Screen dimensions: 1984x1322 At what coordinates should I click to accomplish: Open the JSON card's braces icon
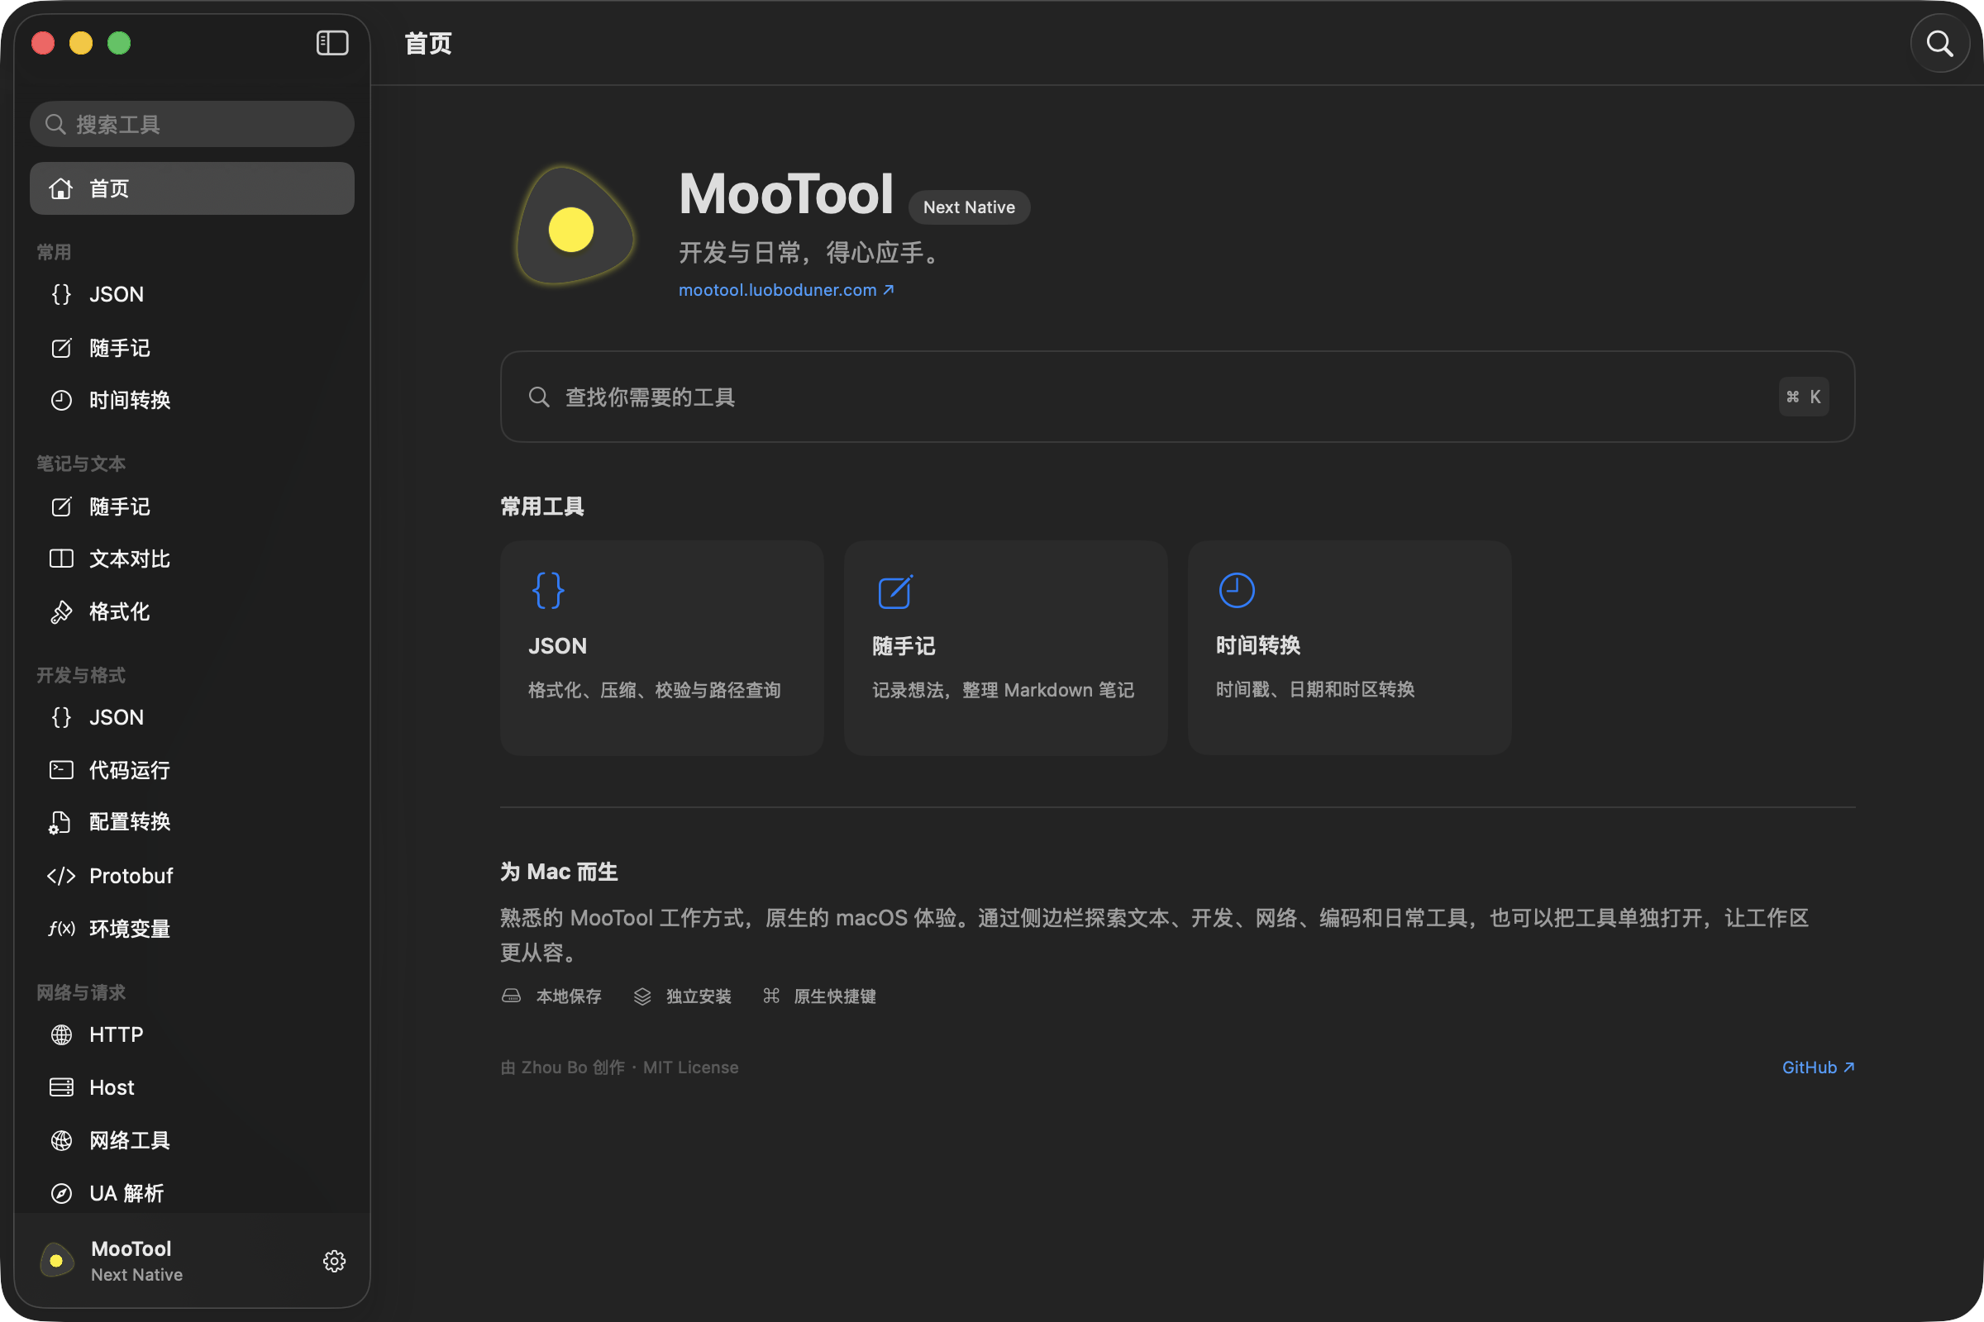(x=548, y=590)
